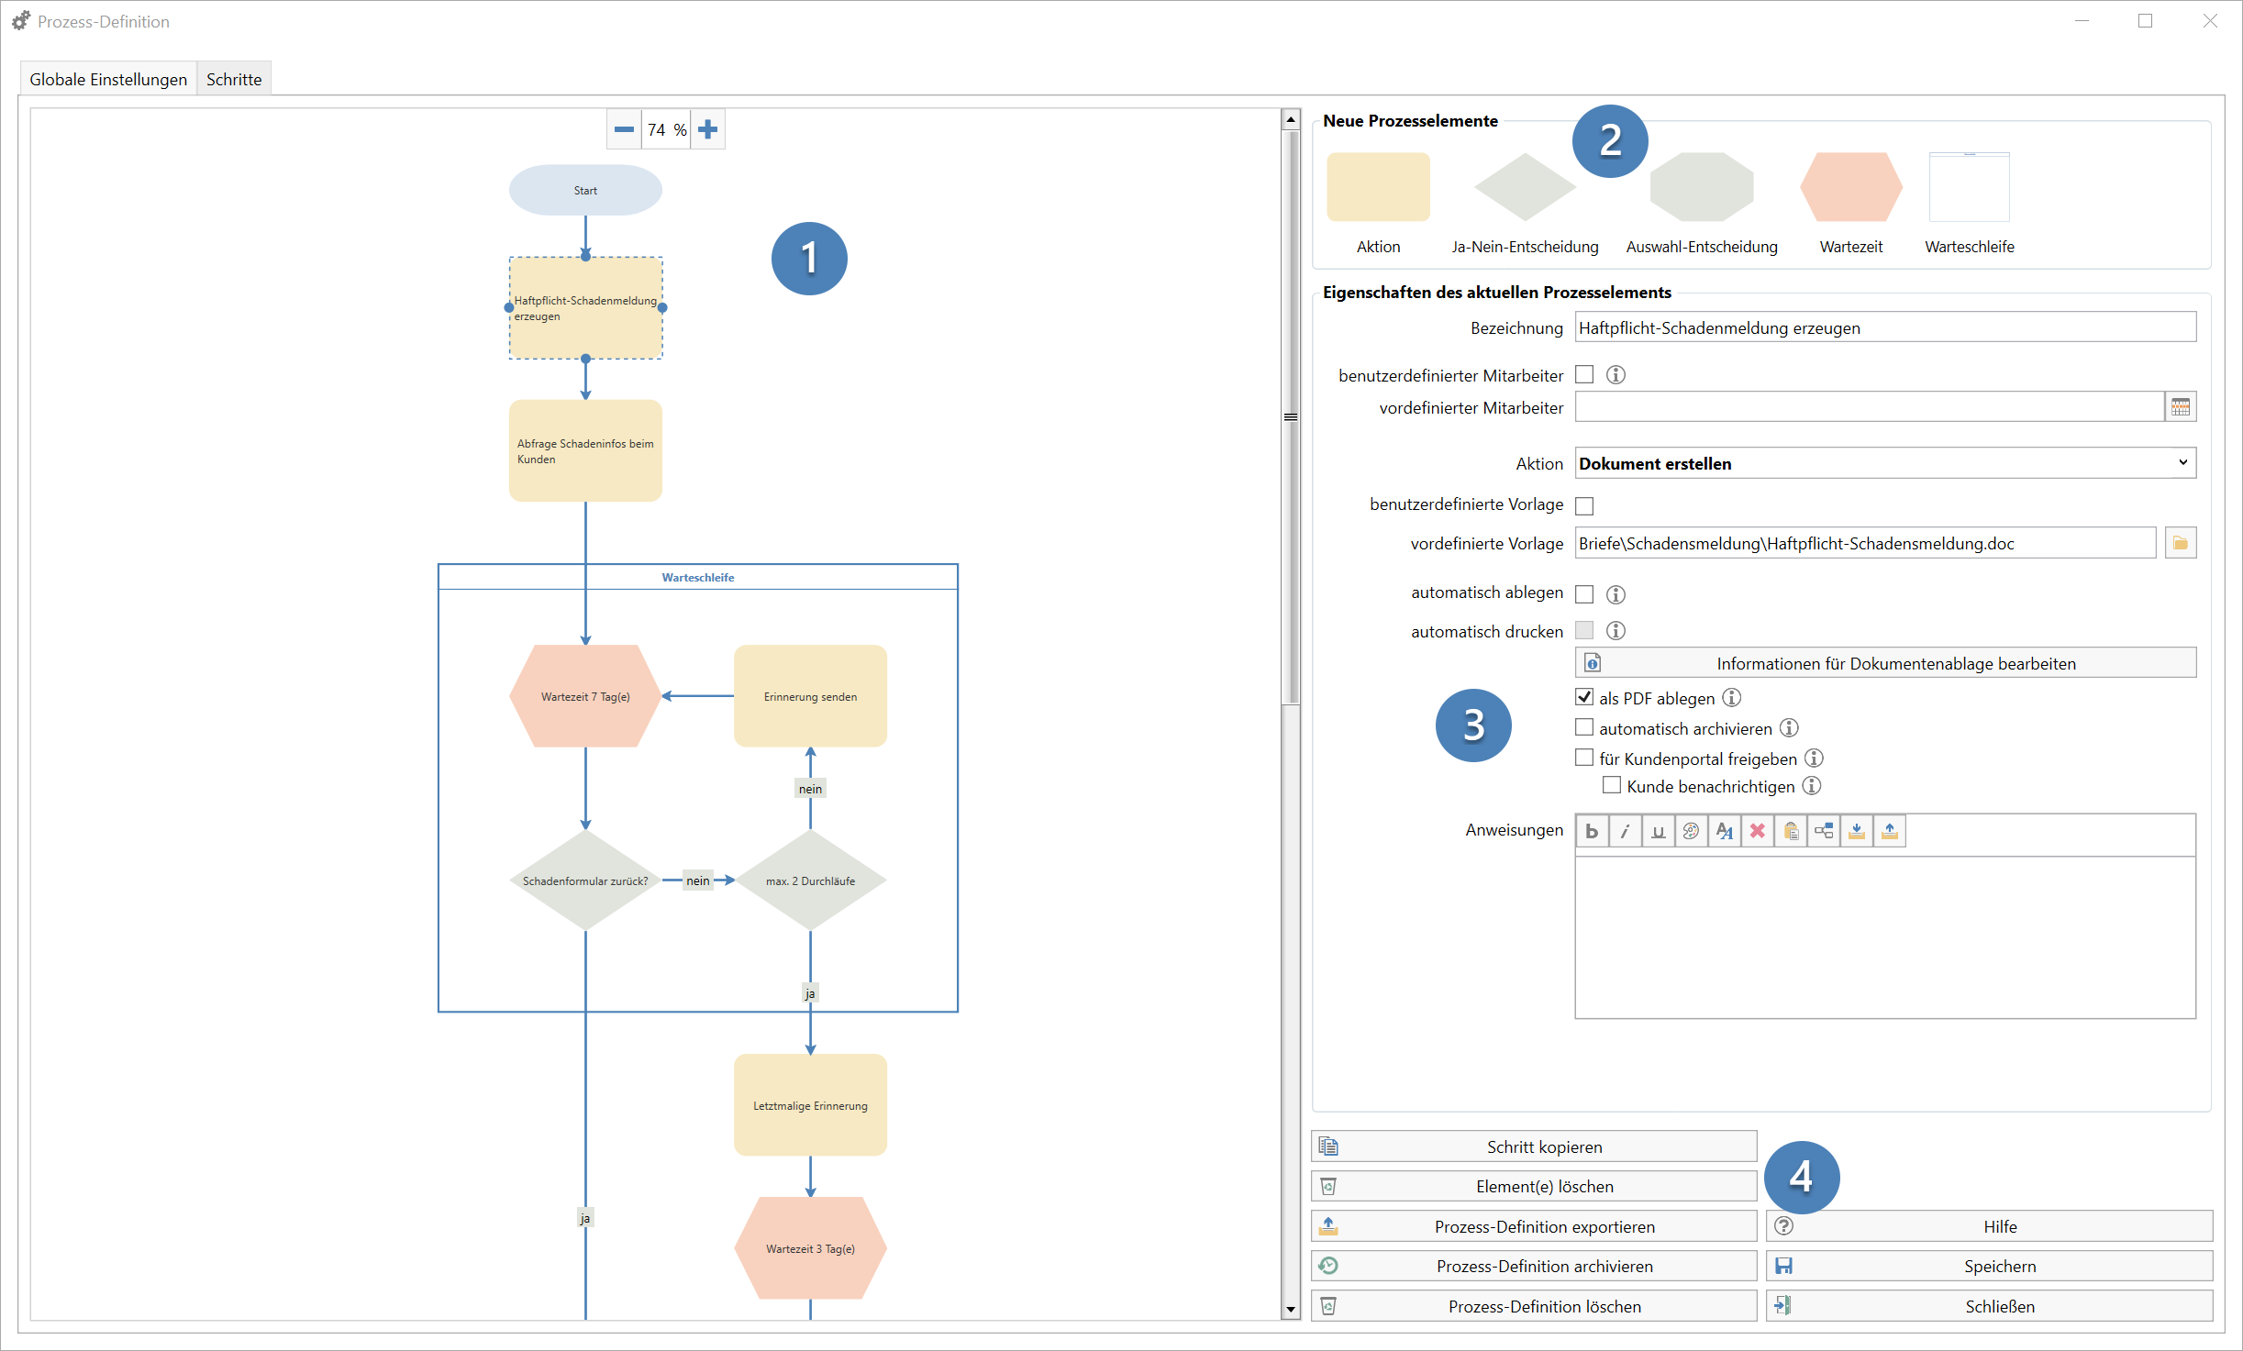The image size is (2243, 1351).
Task: Click the vertical scrollbar down arrow of diagram
Action: 1291,1310
